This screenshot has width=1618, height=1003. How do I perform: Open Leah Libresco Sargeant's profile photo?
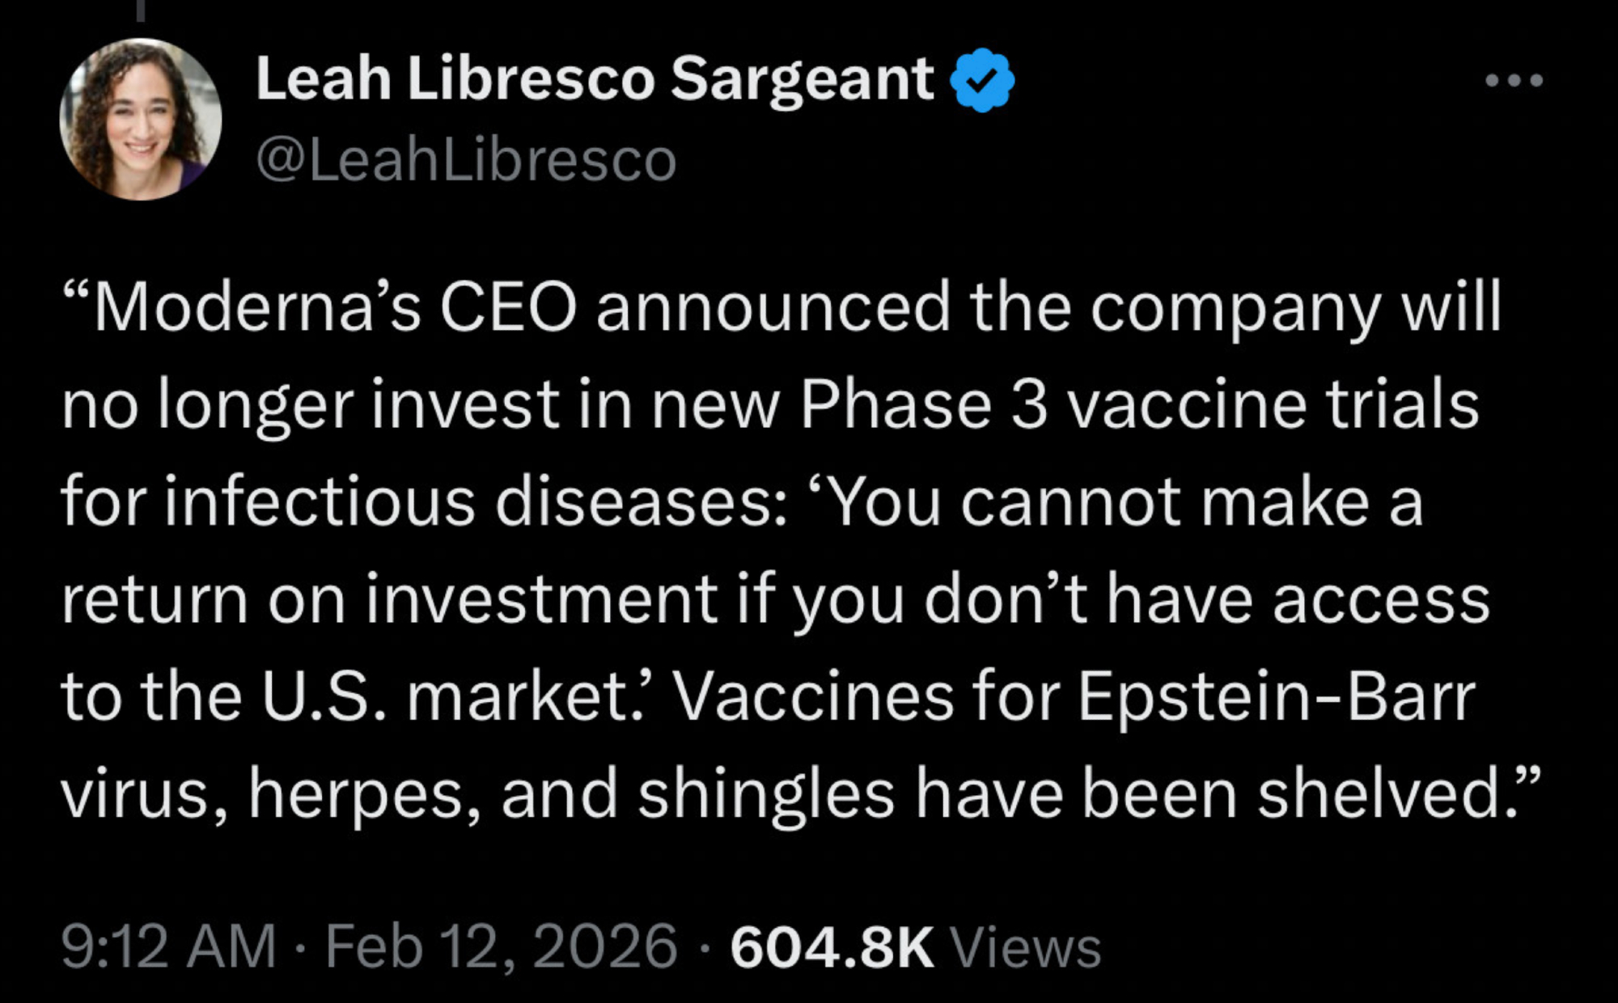pyautogui.click(x=141, y=120)
